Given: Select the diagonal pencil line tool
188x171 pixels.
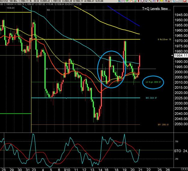Looking at the screenshot, I should pyautogui.click(x=150, y=1).
